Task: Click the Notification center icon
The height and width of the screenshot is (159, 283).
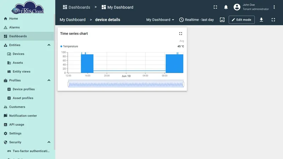Action: pyautogui.click(x=5, y=116)
